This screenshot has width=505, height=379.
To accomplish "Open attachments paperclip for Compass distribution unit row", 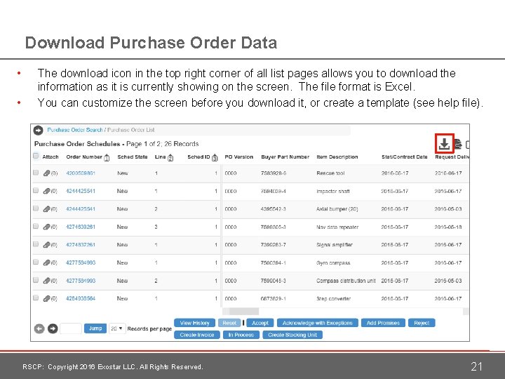I will point(47,281).
